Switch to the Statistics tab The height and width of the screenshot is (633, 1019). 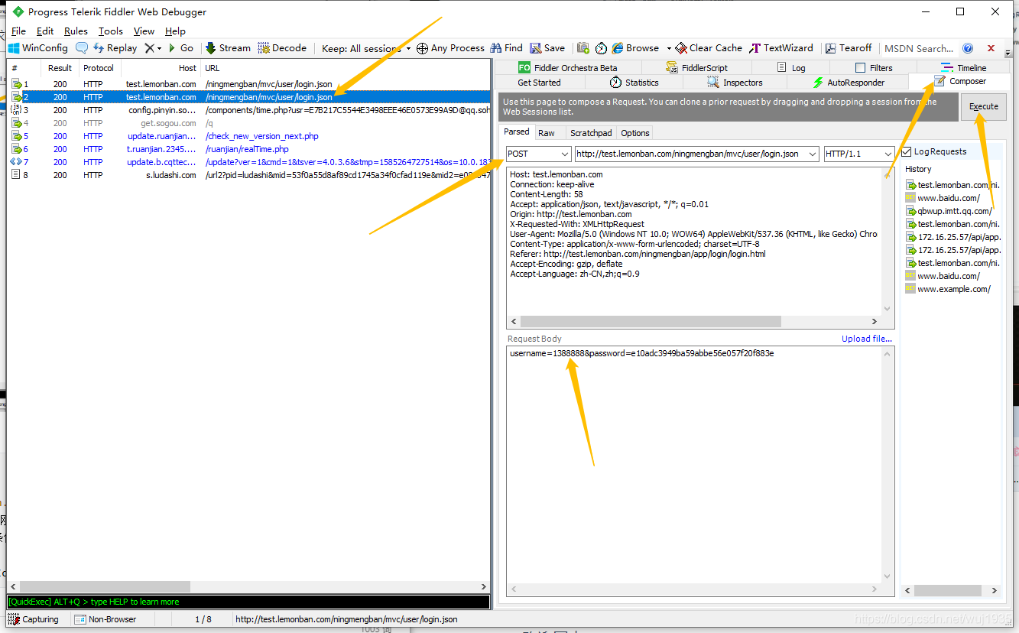tap(634, 83)
